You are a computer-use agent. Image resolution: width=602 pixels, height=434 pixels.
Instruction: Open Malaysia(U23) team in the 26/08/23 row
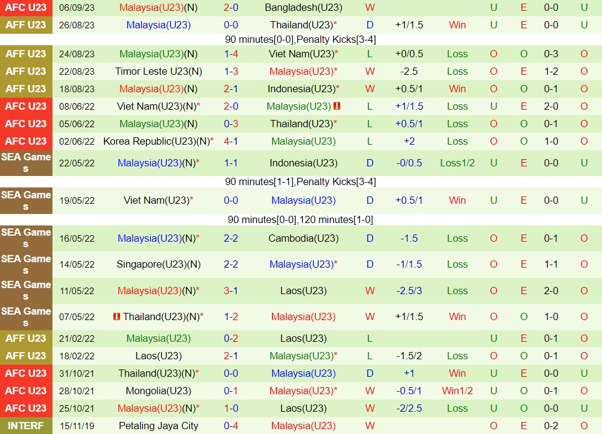click(x=158, y=25)
